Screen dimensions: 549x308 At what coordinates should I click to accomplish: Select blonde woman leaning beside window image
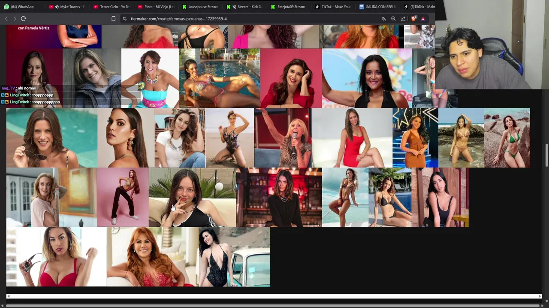[x=51, y=197]
